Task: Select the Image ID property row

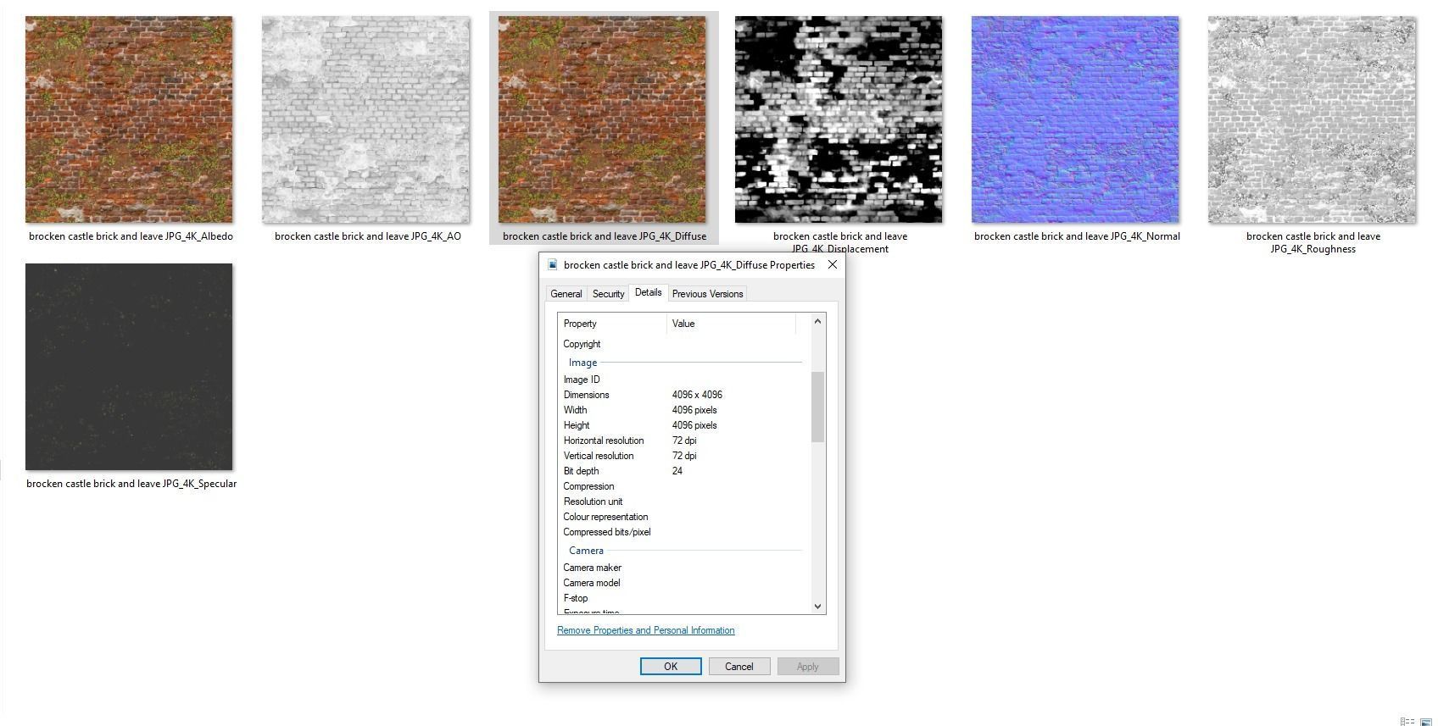Action: 680,380
